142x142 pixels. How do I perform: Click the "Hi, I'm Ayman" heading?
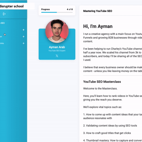[98, 26]
